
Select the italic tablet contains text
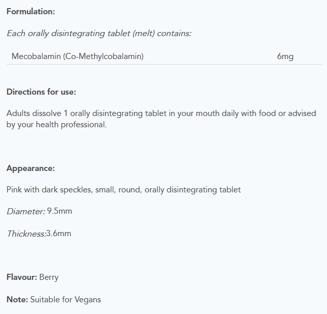(x=99, y=34)
